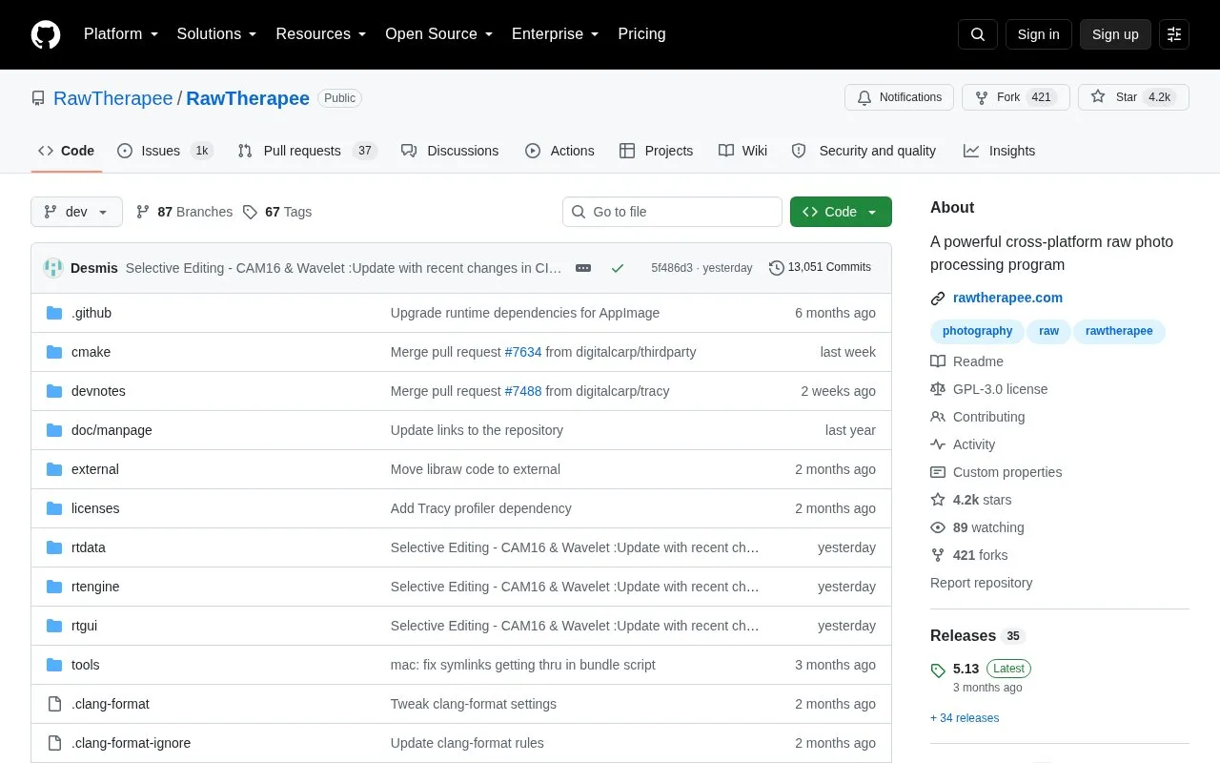
Task: Open the .github folder
Action: [91, 313]
